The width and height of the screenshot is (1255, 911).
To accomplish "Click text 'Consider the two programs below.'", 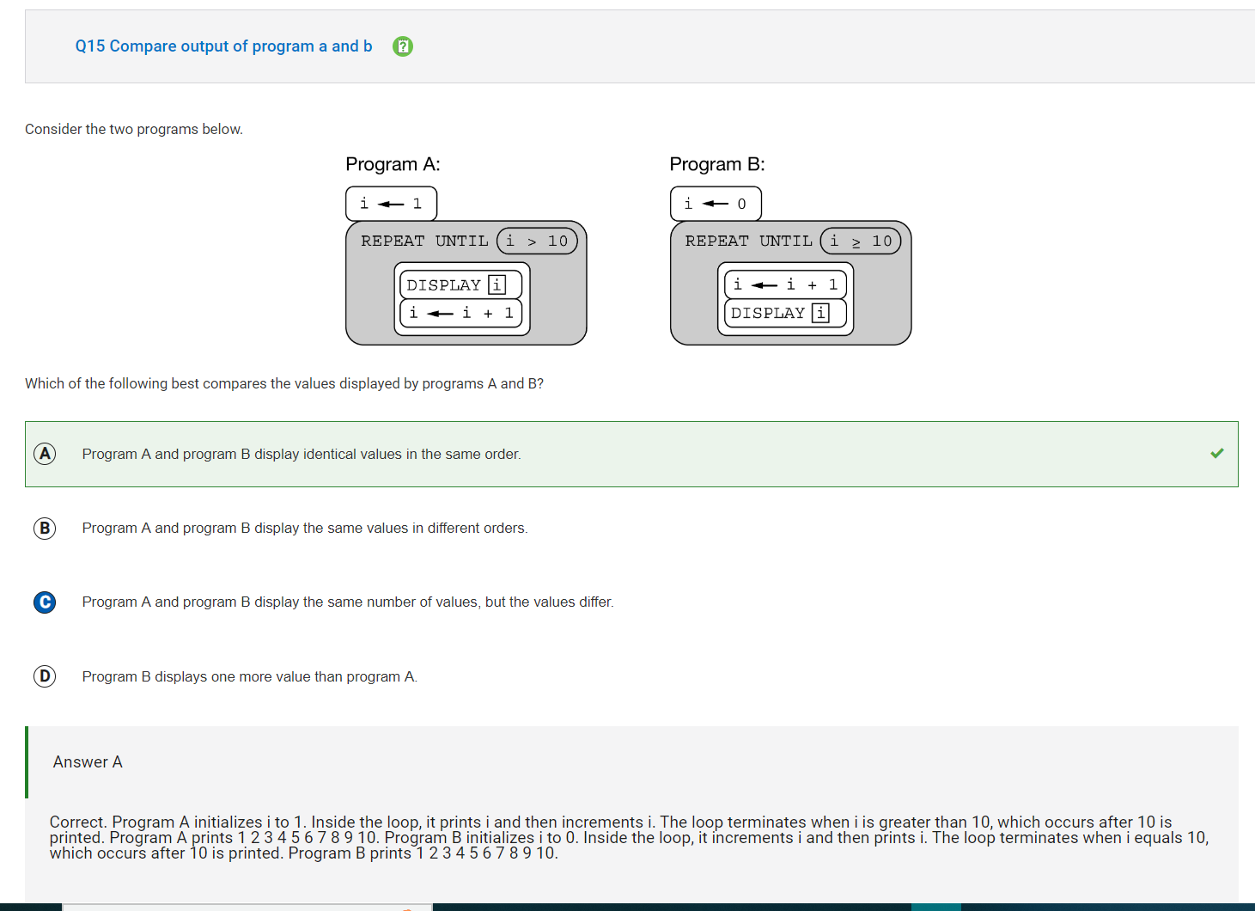I will [134, 129].
